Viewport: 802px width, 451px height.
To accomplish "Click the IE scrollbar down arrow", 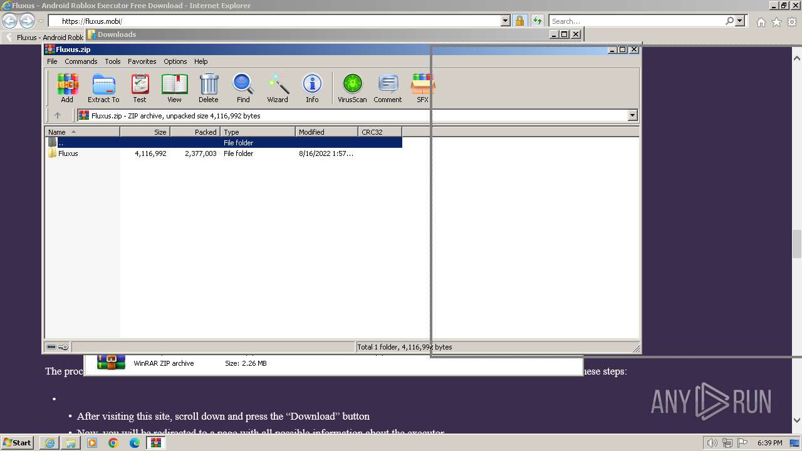I will coord(797,420).
